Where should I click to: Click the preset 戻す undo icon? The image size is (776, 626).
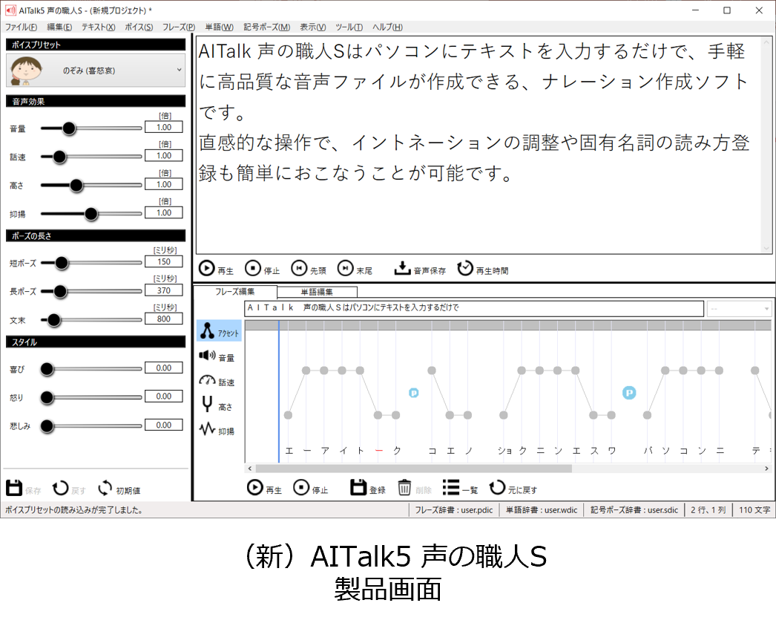coord(60,488)
